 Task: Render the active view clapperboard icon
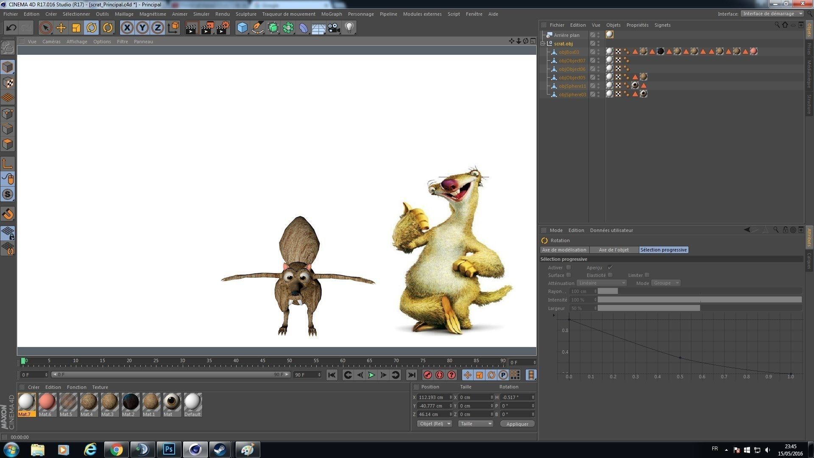(192, 28)
